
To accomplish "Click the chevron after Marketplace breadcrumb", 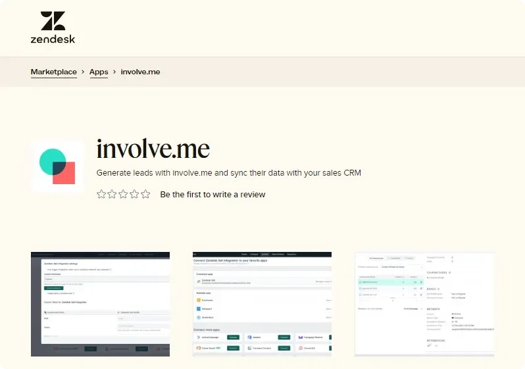I will click(x=83, y=72).
